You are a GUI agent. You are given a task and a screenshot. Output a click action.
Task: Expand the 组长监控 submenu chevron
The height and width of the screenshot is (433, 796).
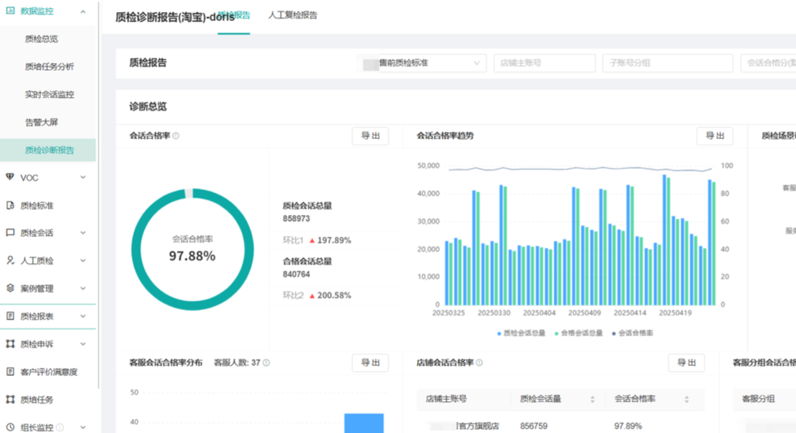[x=83, y=427]
